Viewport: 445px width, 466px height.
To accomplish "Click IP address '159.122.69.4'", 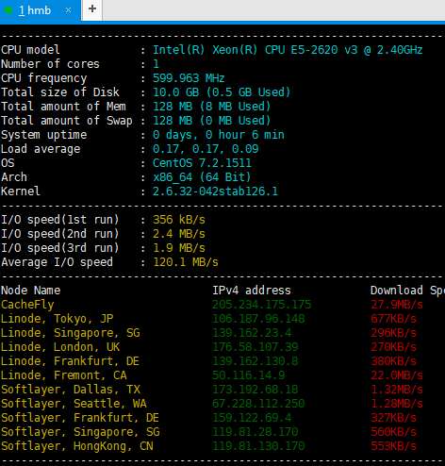I will tap(252, 418).
